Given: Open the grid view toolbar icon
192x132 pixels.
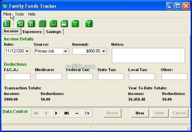Looking at the screenshot, I should pyautogui.click(x=42, y=24).
